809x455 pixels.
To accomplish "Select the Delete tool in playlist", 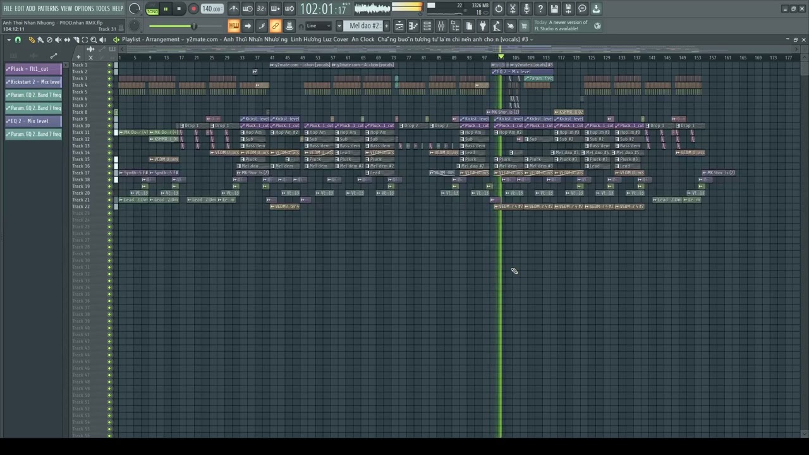I will point(49,40).
